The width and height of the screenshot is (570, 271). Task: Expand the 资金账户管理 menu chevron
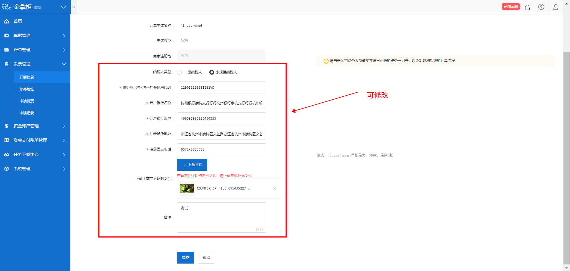[64, 126]
